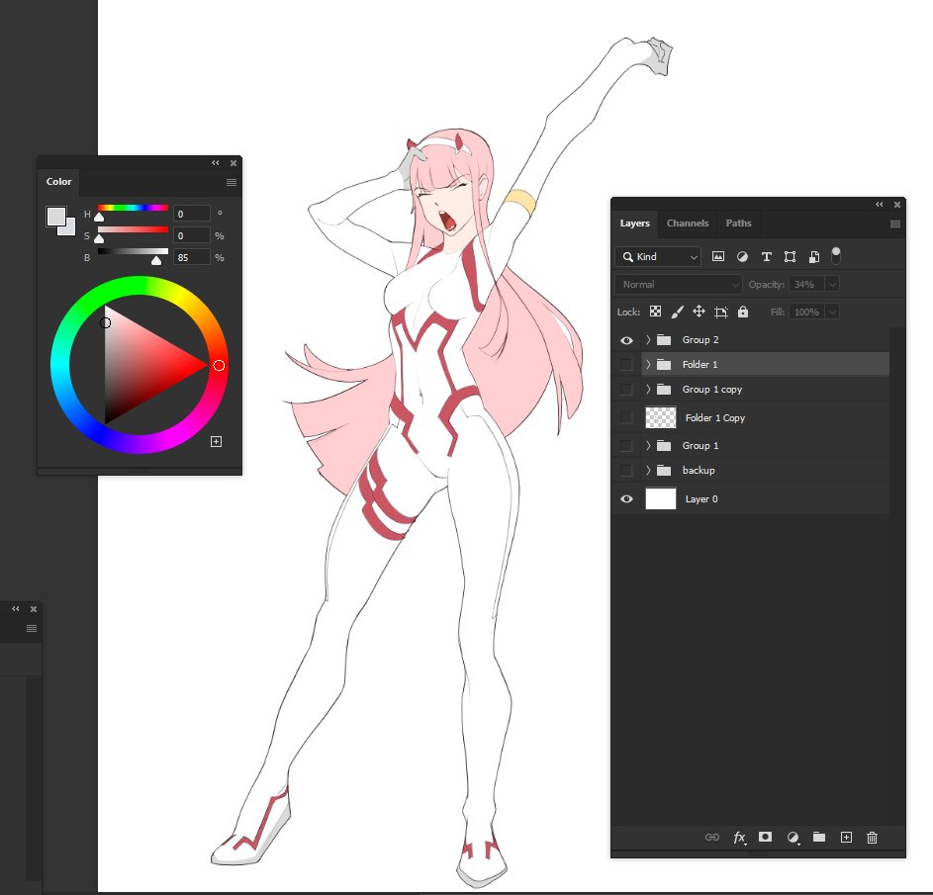This screenshot has width=933, height=895.
Task: Expand the Group 1 folder
Action: click(x=648, y=445)
